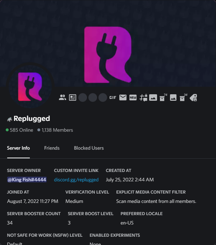Open the Blocked Users tab
The image size is (216, 245).
click(x=89, y=148)
